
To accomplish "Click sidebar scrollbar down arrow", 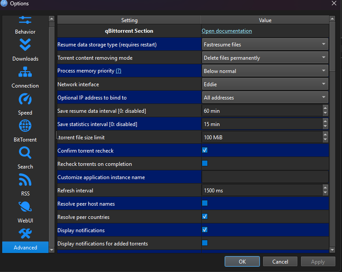I will 52,250.
